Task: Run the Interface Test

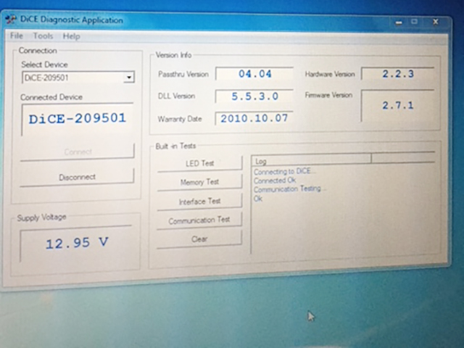Action: pos(199,202)
